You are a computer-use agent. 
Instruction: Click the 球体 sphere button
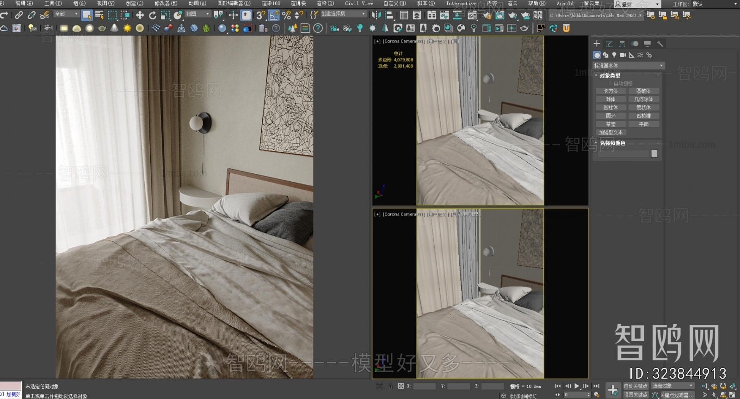pos(610,99)
